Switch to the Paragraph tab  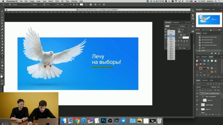(176, 22)
